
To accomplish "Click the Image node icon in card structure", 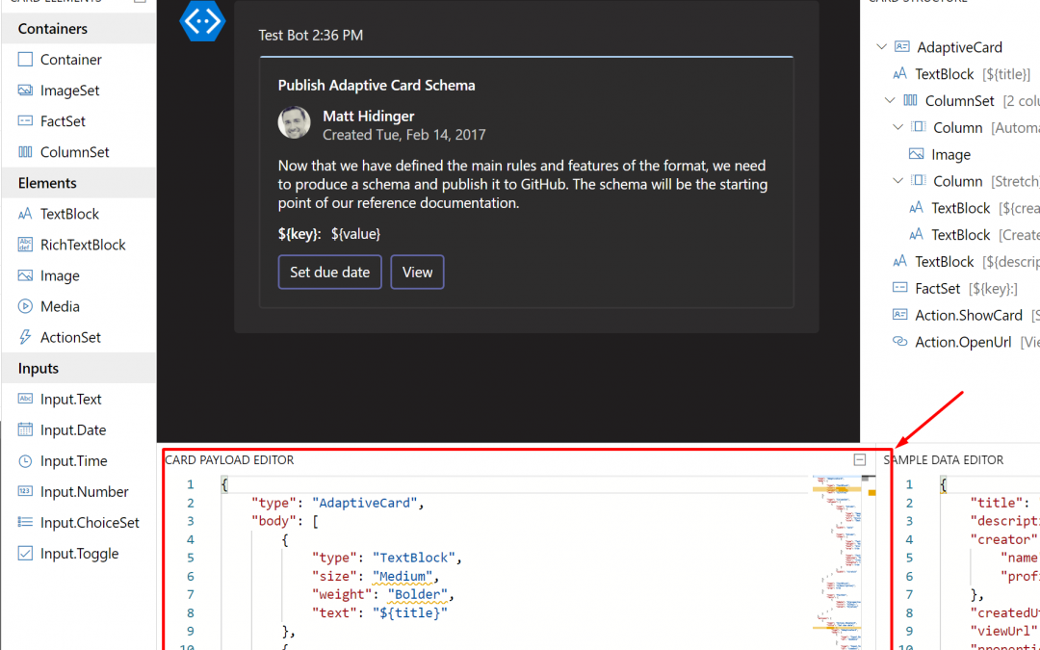I will pyautogui.click(x=916, y=154).
